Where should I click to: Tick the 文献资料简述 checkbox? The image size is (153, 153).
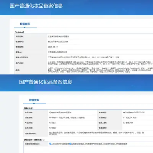pyautogui.click(x=103, y=143)
